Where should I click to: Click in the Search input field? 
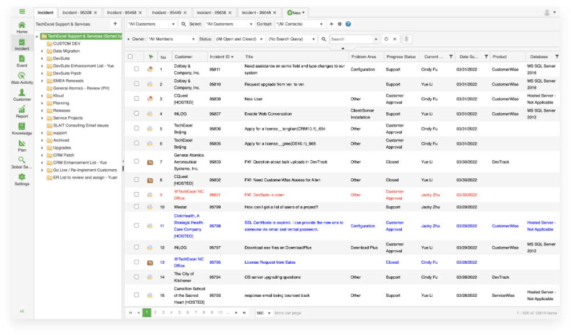click(352, 39)
